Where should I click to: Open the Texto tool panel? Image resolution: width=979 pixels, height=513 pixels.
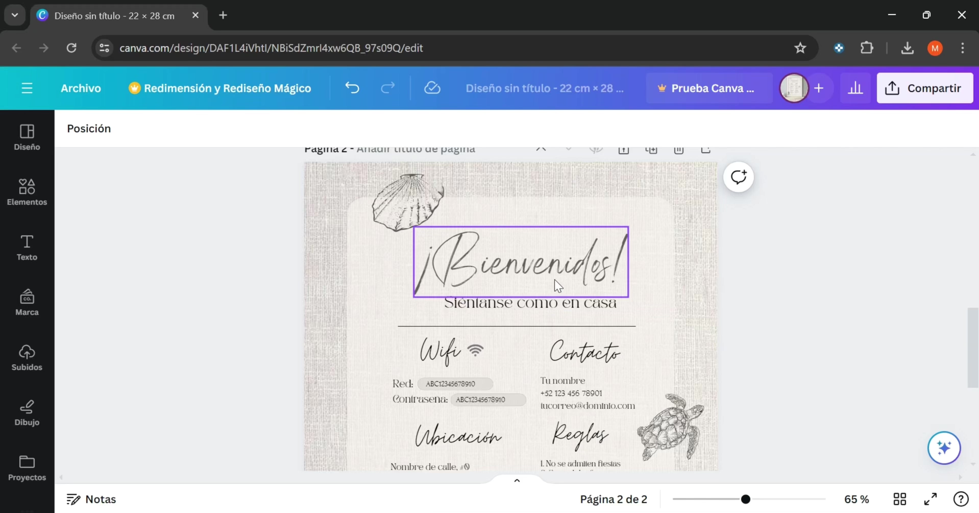click(x=27, y=247)
